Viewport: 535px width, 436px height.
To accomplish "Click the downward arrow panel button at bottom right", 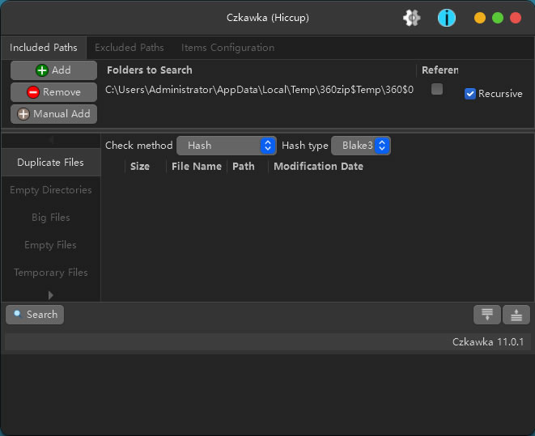I will click(486, 315).
